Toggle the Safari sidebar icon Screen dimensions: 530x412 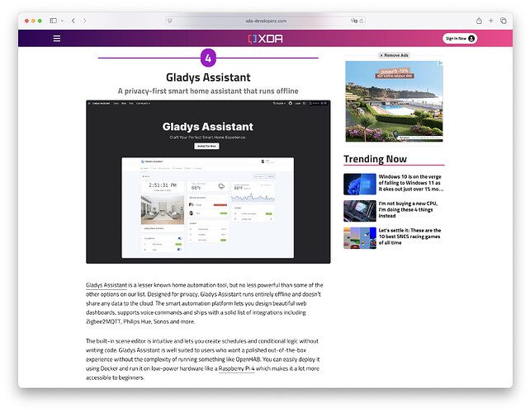53,20
